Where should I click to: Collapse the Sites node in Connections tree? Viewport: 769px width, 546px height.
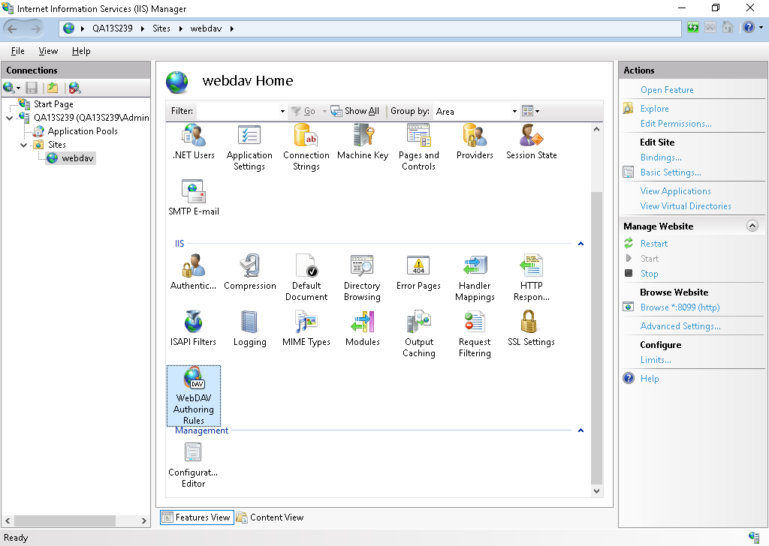23,145
